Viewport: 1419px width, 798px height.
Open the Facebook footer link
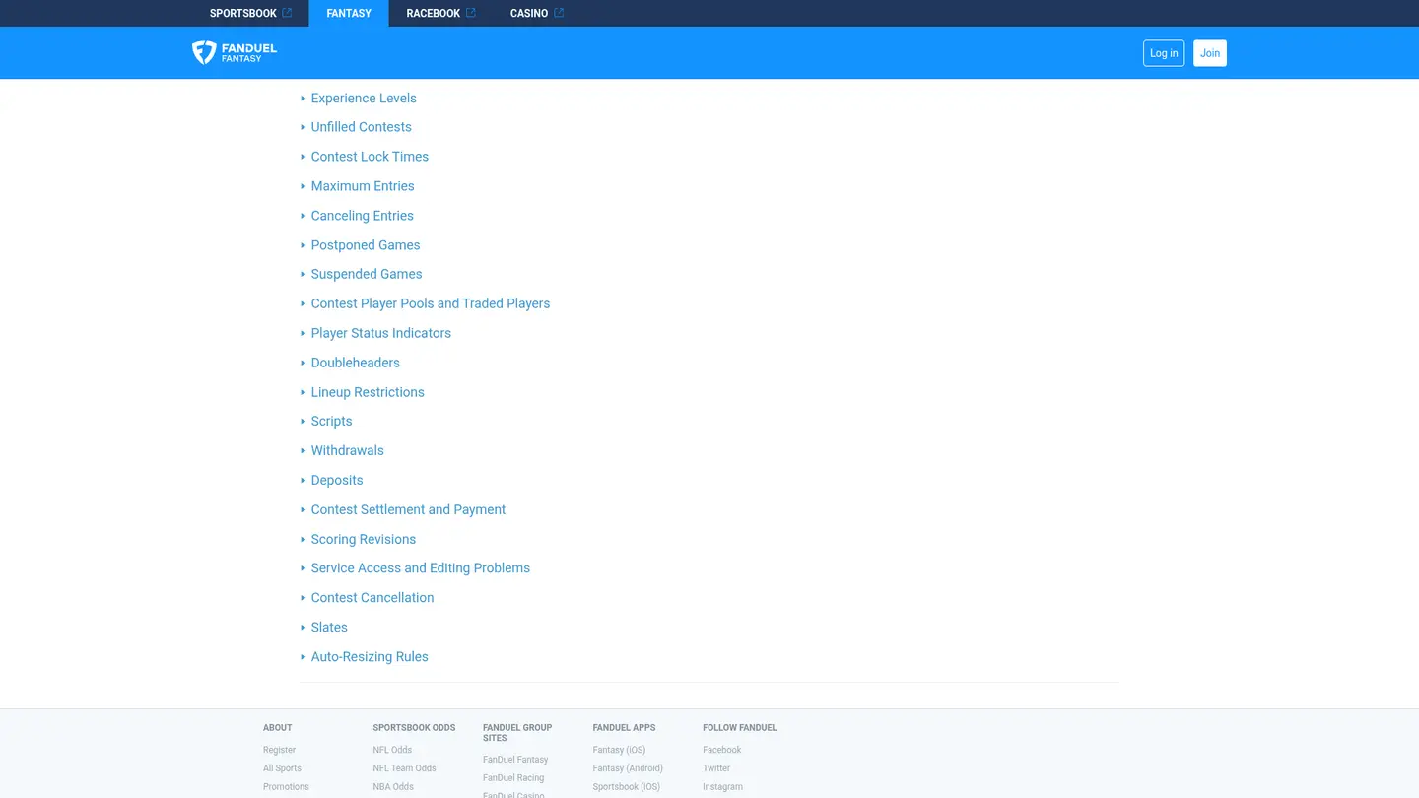(721, 750)
